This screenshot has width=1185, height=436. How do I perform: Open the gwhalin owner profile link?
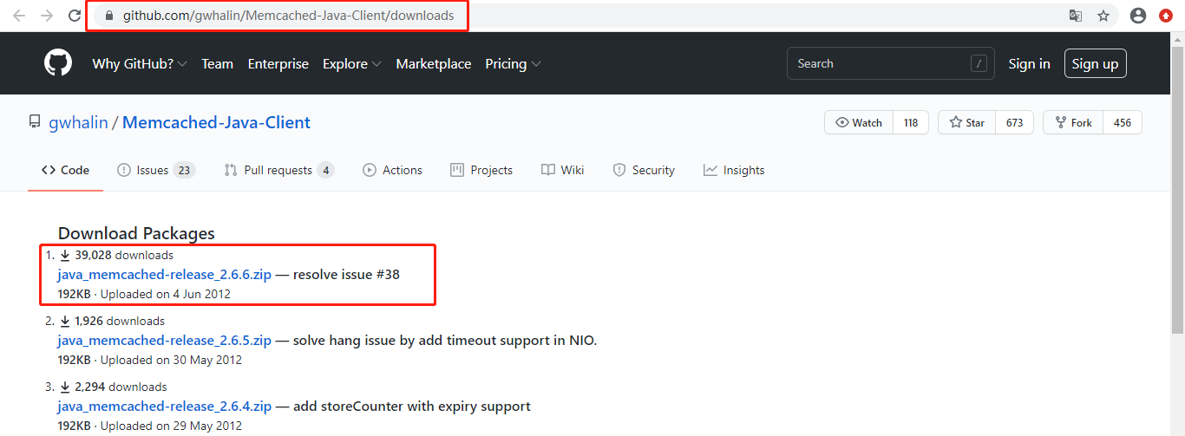79,122
